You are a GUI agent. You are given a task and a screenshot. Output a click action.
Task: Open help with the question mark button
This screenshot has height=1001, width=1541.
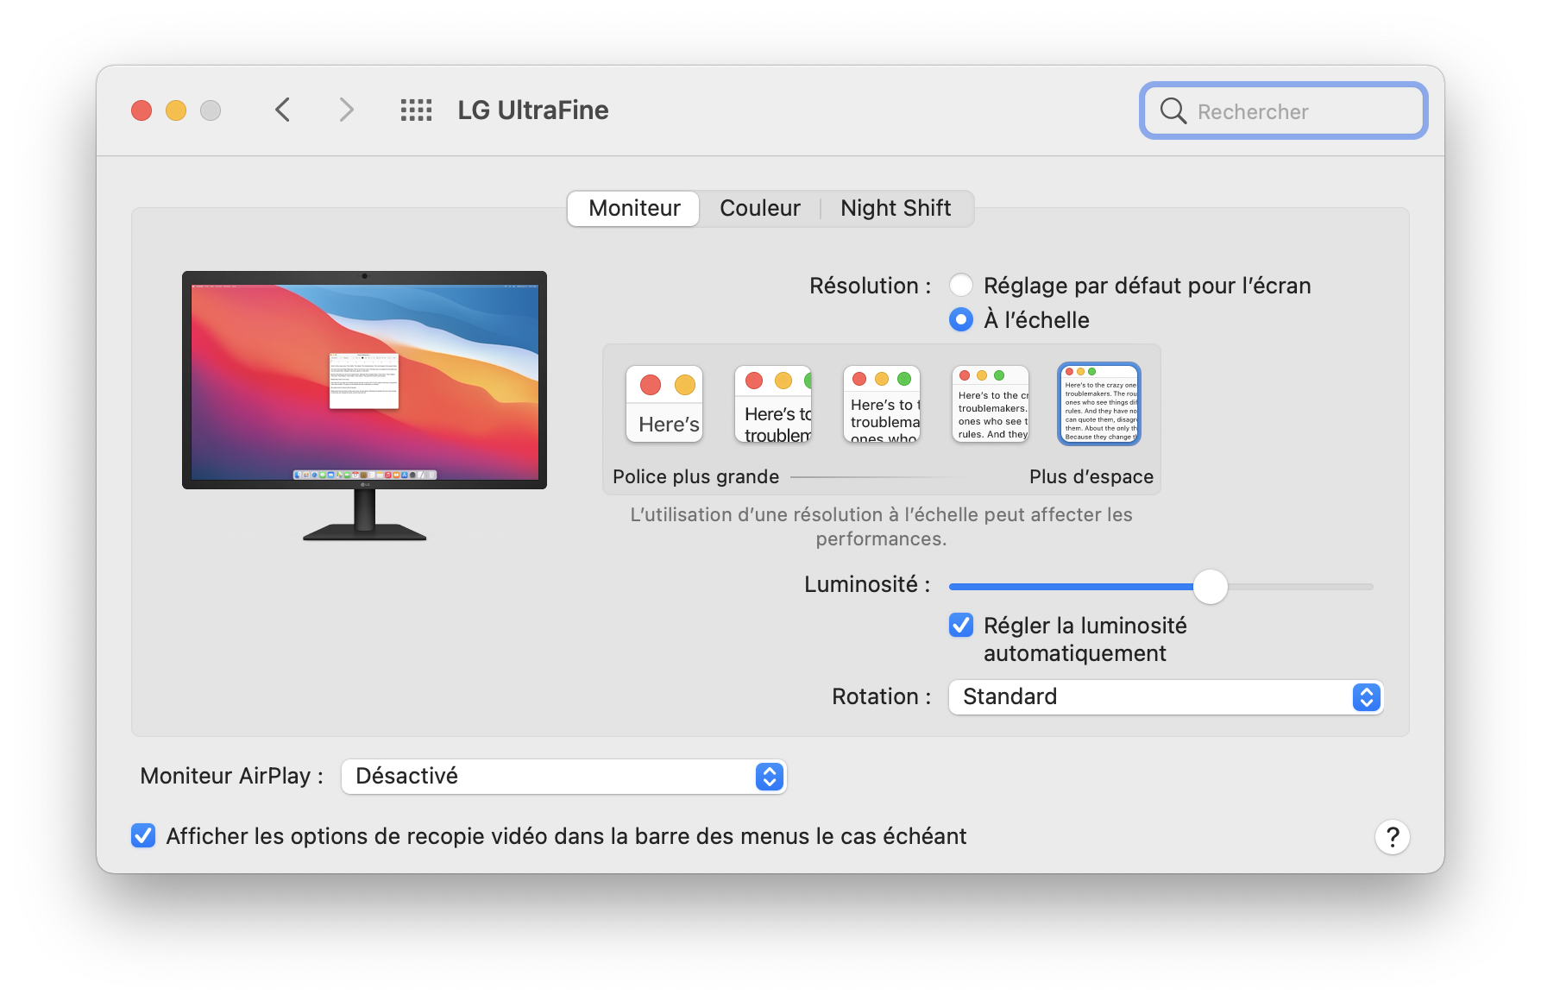pos(1392,836)
